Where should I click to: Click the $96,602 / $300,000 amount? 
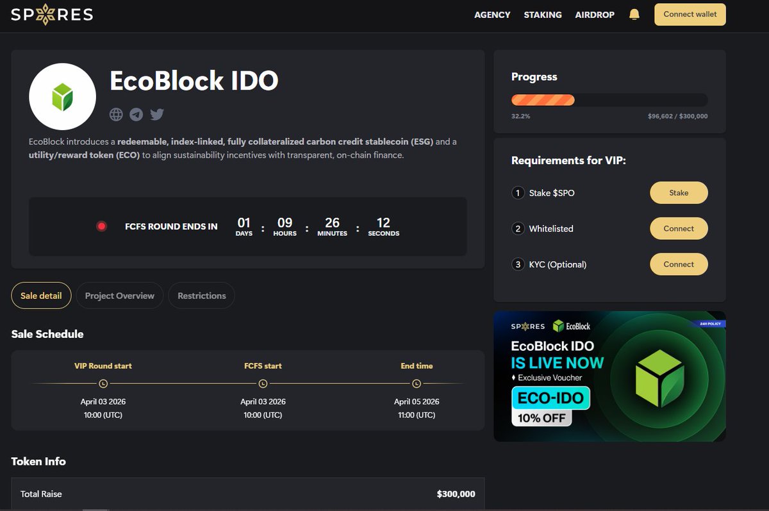click(x=678, y=117)
